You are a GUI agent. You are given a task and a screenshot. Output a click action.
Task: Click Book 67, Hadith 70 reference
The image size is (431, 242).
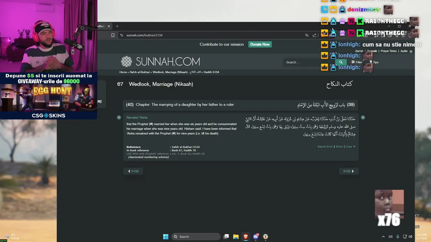click(x=184, y=150)
